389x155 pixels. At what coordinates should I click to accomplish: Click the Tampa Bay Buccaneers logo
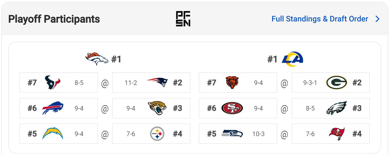tap(337, 134)
